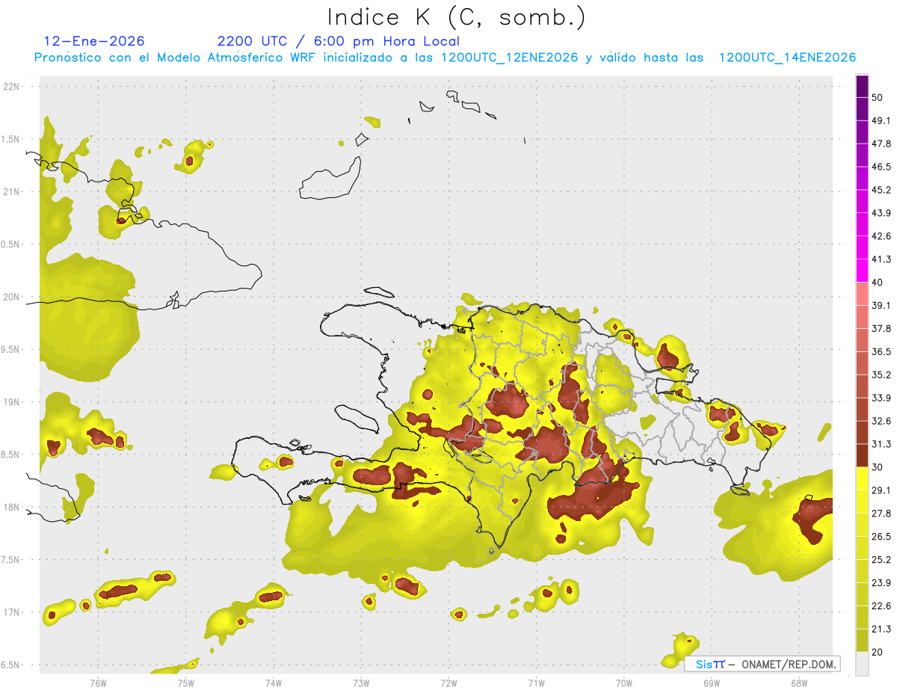This screenshot has height=693, width=897.
Task: Click the "43.9" color scale value
Action: (881, 213)
